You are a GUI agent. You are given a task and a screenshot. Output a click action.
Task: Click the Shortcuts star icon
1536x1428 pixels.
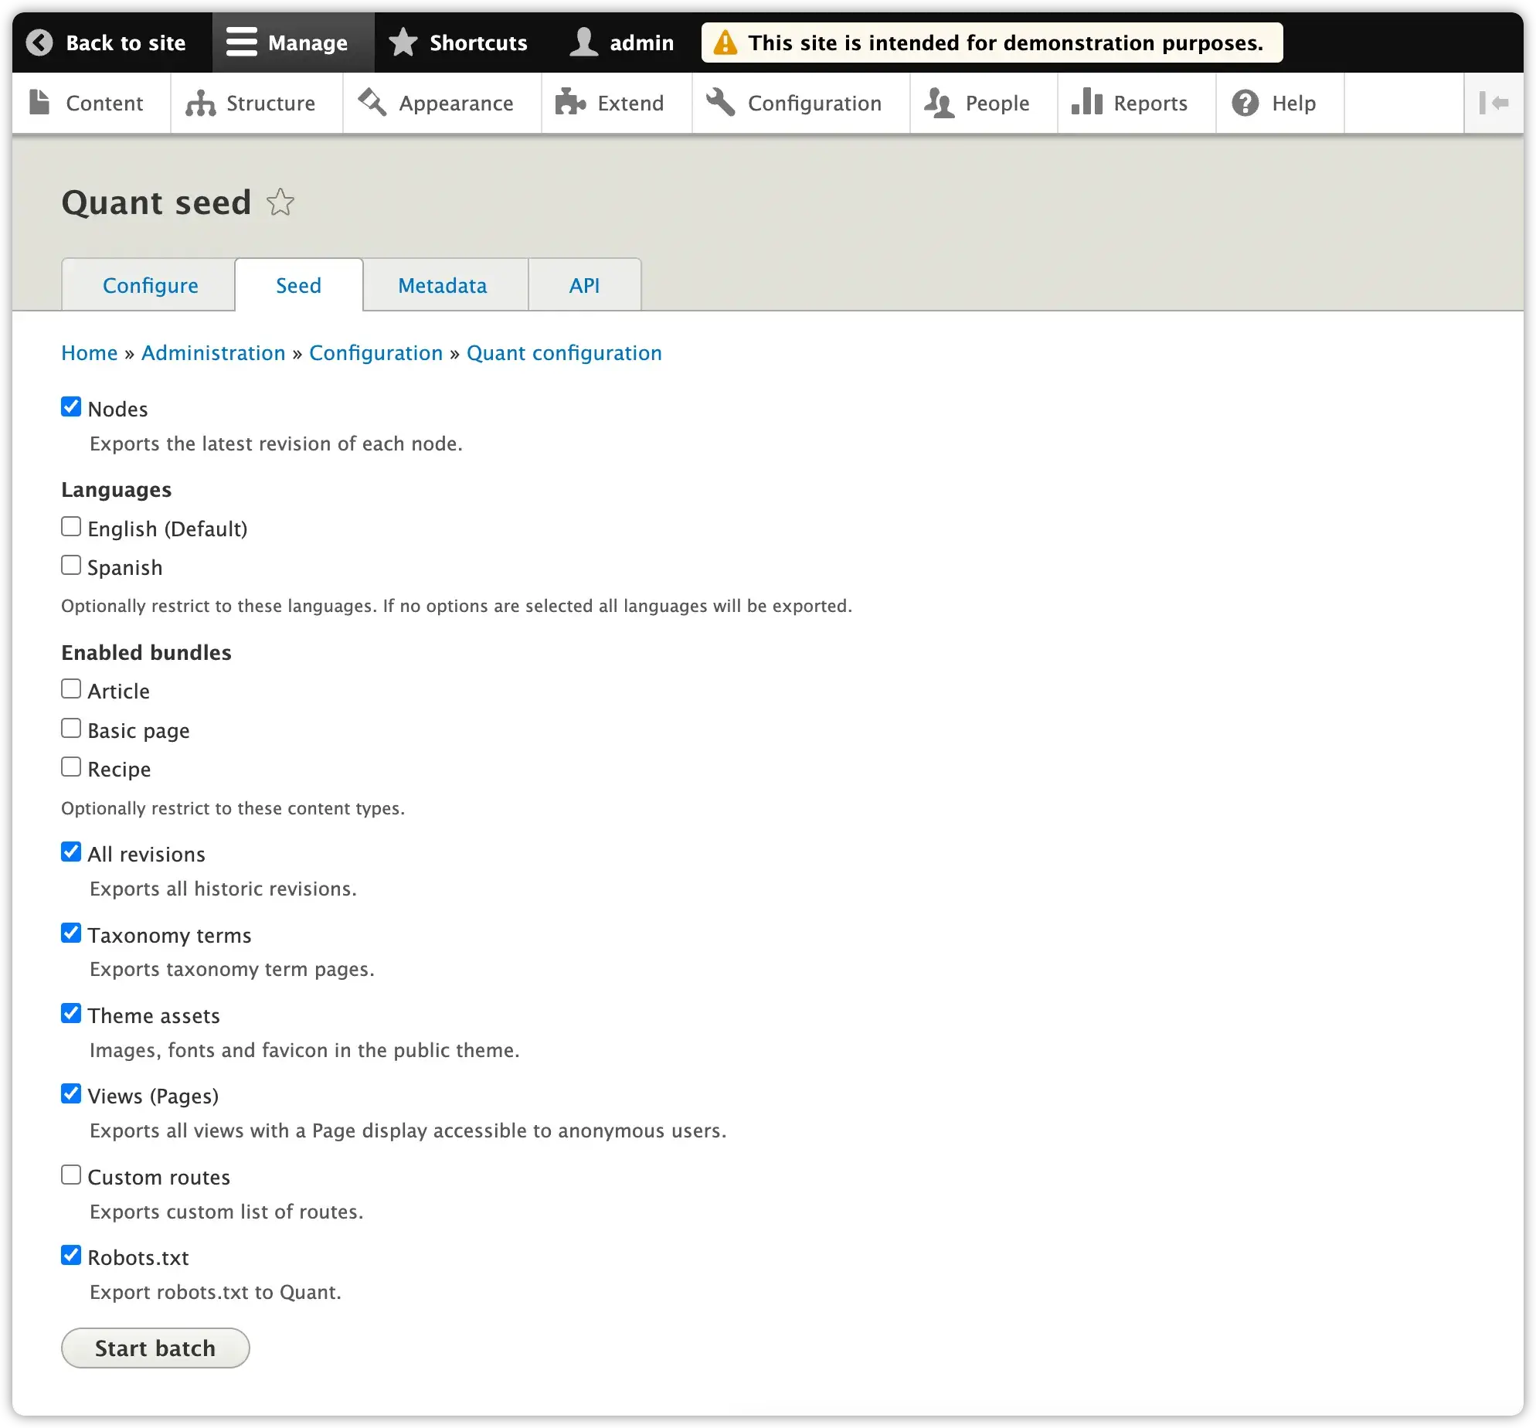403,42
